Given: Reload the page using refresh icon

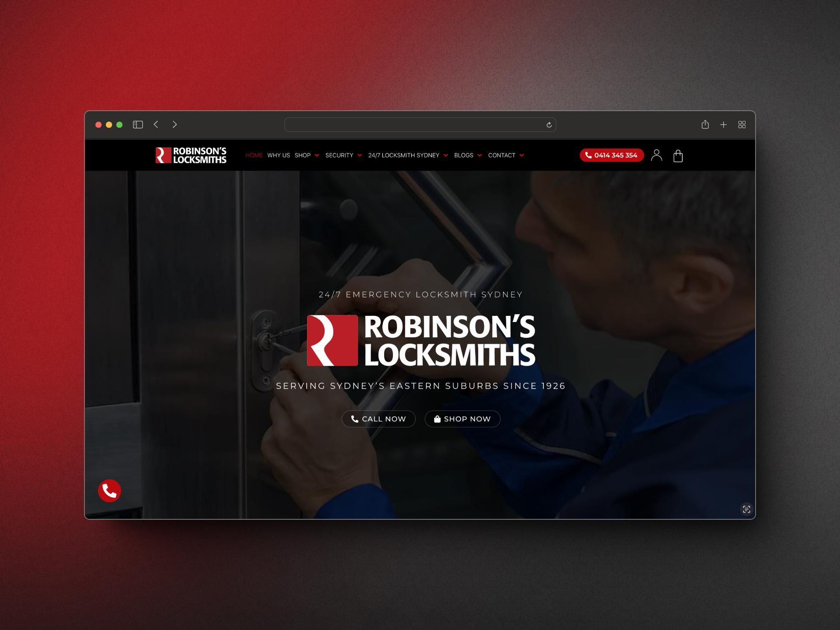Looking at the screenshot, I should tap(549, 125).
